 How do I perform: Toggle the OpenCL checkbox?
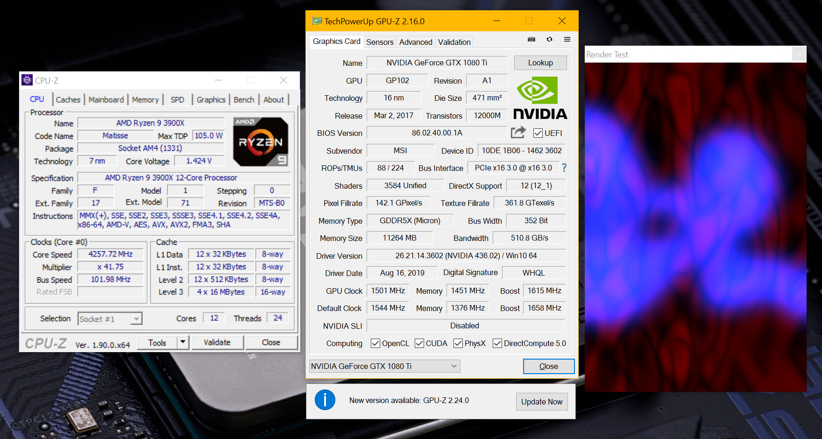click(376, 343)
